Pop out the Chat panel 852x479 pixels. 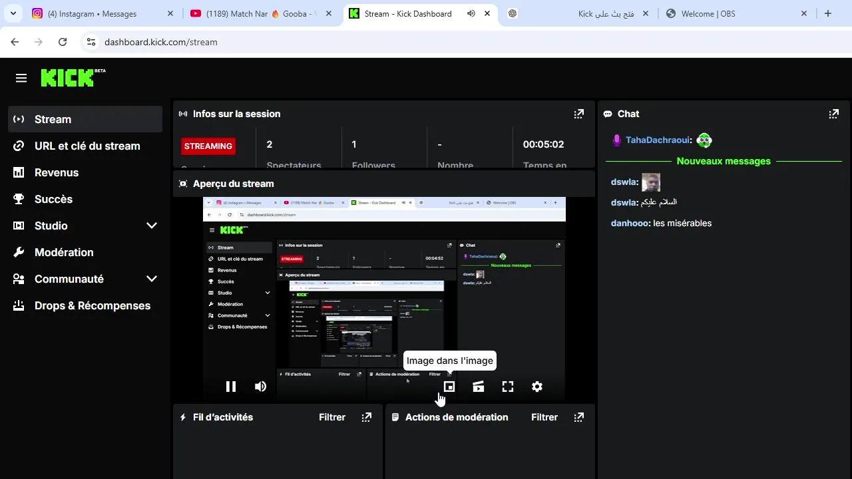833,114
